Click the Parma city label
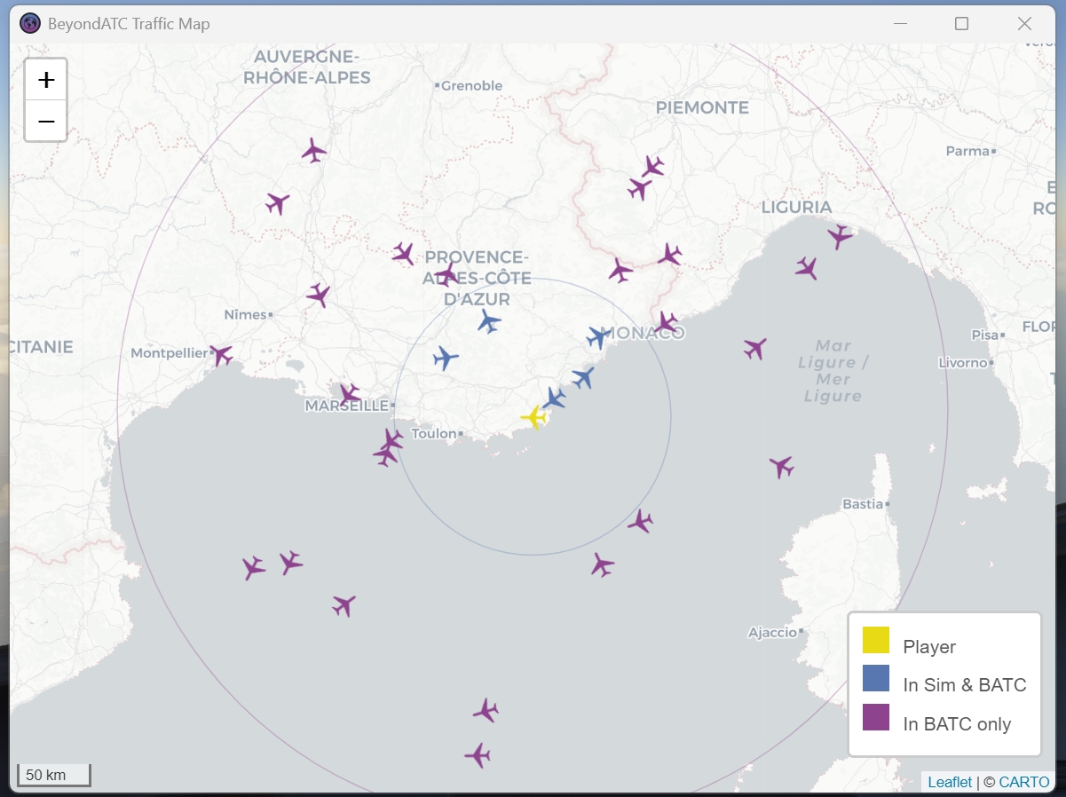The width and height of the screenshot is (1066, 797). click(967, 152)
